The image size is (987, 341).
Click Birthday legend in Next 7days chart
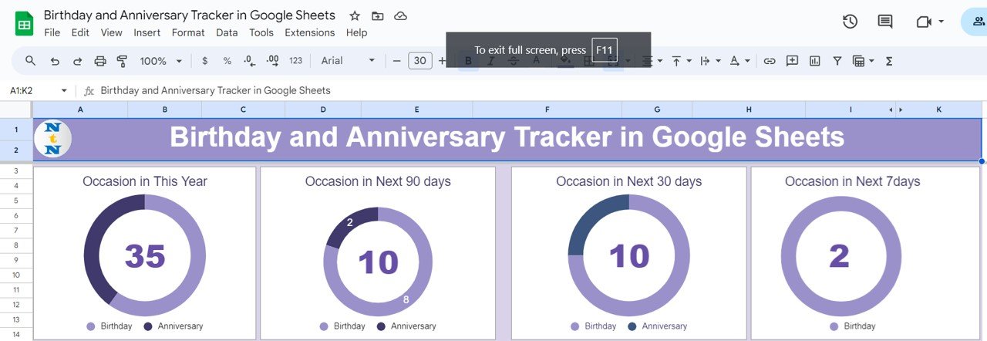852,326
